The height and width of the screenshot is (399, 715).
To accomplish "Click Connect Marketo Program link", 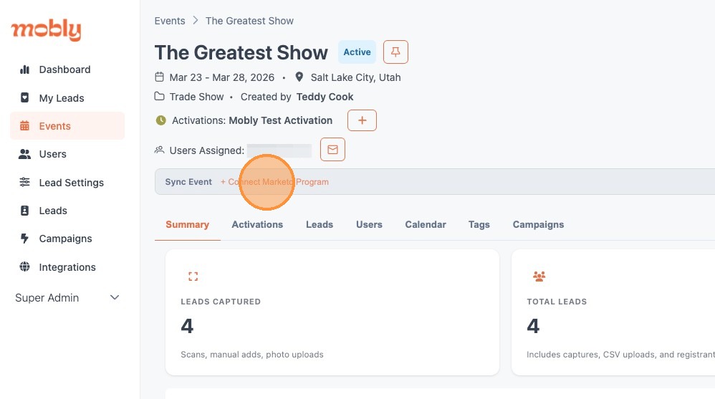I will [274, 182].
